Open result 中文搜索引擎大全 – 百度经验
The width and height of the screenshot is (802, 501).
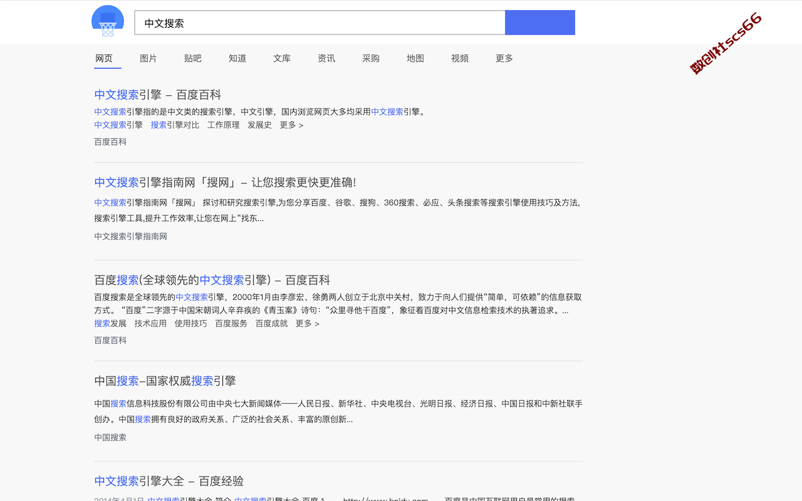pyautogui.click(x=169, y=482)
